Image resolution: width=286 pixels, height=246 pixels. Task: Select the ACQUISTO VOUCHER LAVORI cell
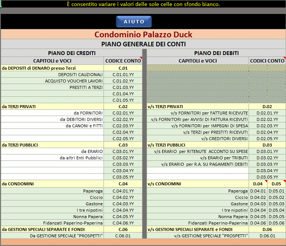point(53,81)
